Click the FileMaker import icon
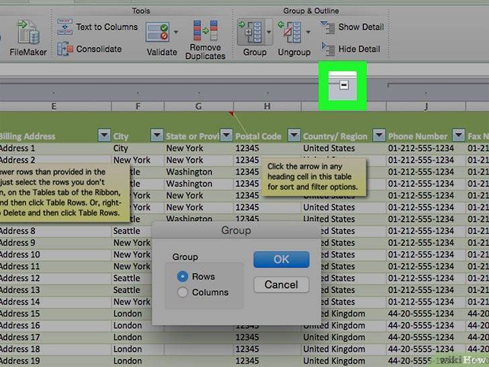Screen dimensions: 489x367 28,32
